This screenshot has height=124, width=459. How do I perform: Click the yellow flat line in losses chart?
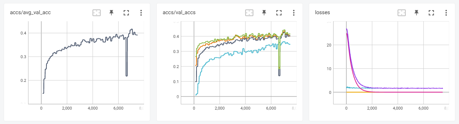click(x=359, y=92)
